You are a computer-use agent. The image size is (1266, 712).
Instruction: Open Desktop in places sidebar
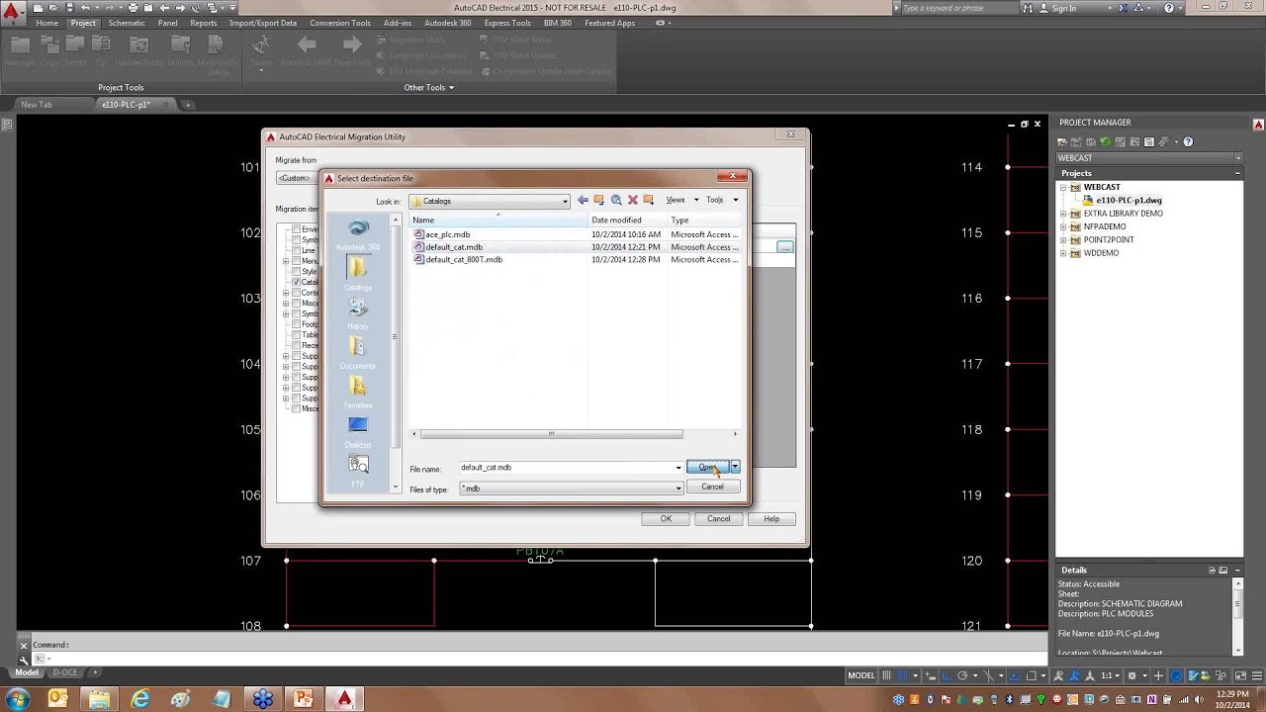(358, 432)
